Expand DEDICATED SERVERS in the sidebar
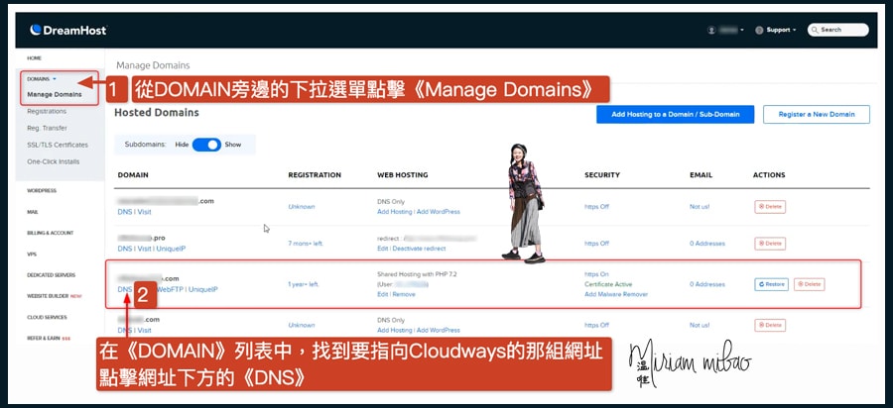This screenshot has width=893, height=408. tap(51, 275)
